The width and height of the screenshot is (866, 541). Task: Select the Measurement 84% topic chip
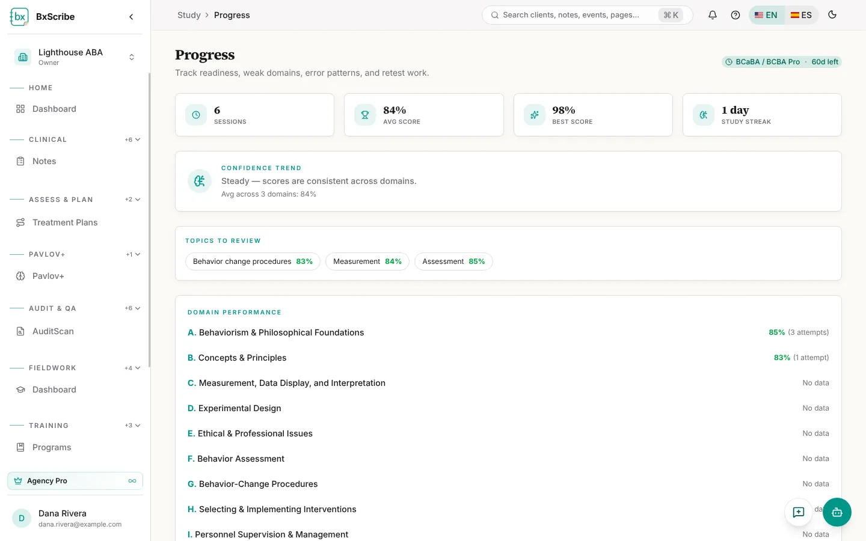(x=367, y=261)
